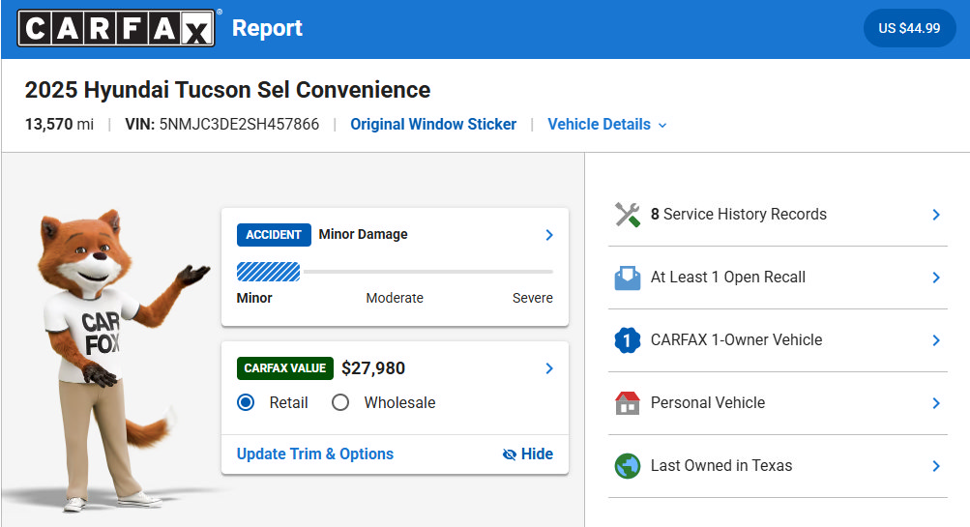Open CARFAX 1-Owner Vehicle chevron

coord(936,340)
